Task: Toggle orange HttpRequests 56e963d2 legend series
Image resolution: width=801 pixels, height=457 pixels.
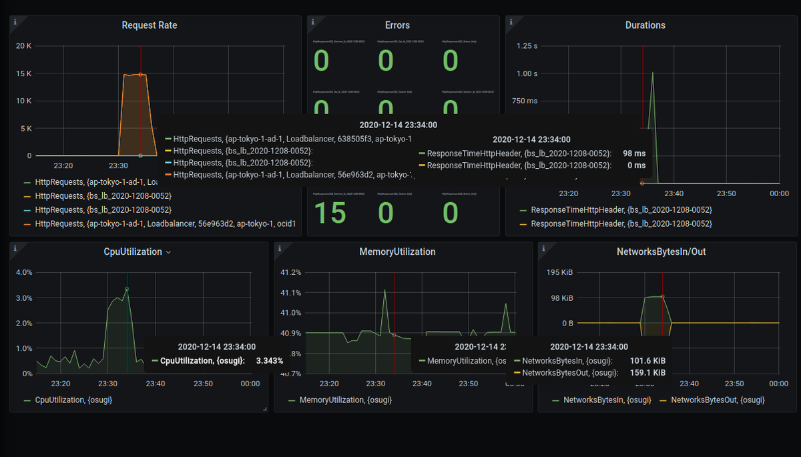Action: pos(166,223)
